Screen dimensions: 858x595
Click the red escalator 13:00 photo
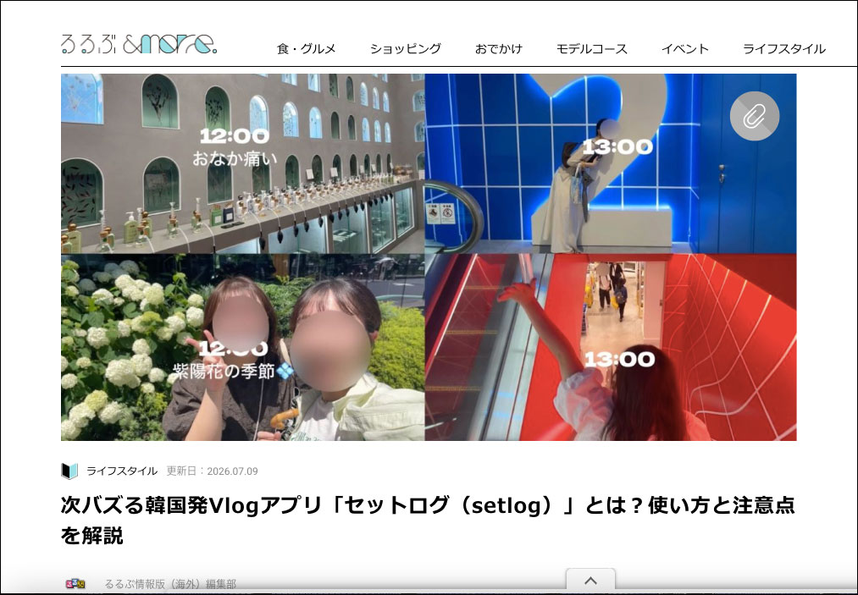[x=611, y=347]
